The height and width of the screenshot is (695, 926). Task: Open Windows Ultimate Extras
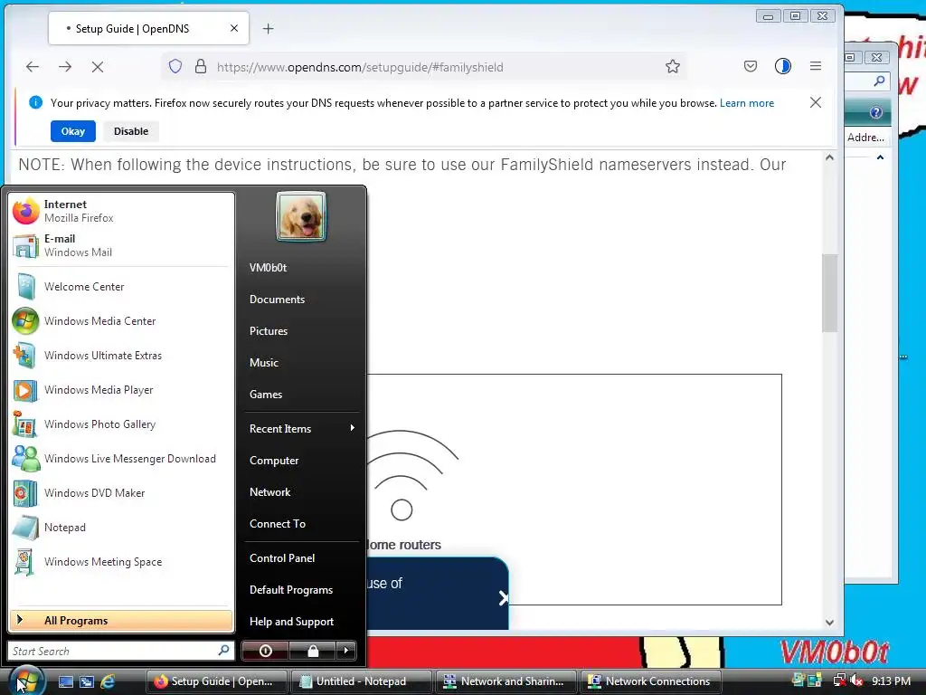pyautogui.click(x=121, y=355)
